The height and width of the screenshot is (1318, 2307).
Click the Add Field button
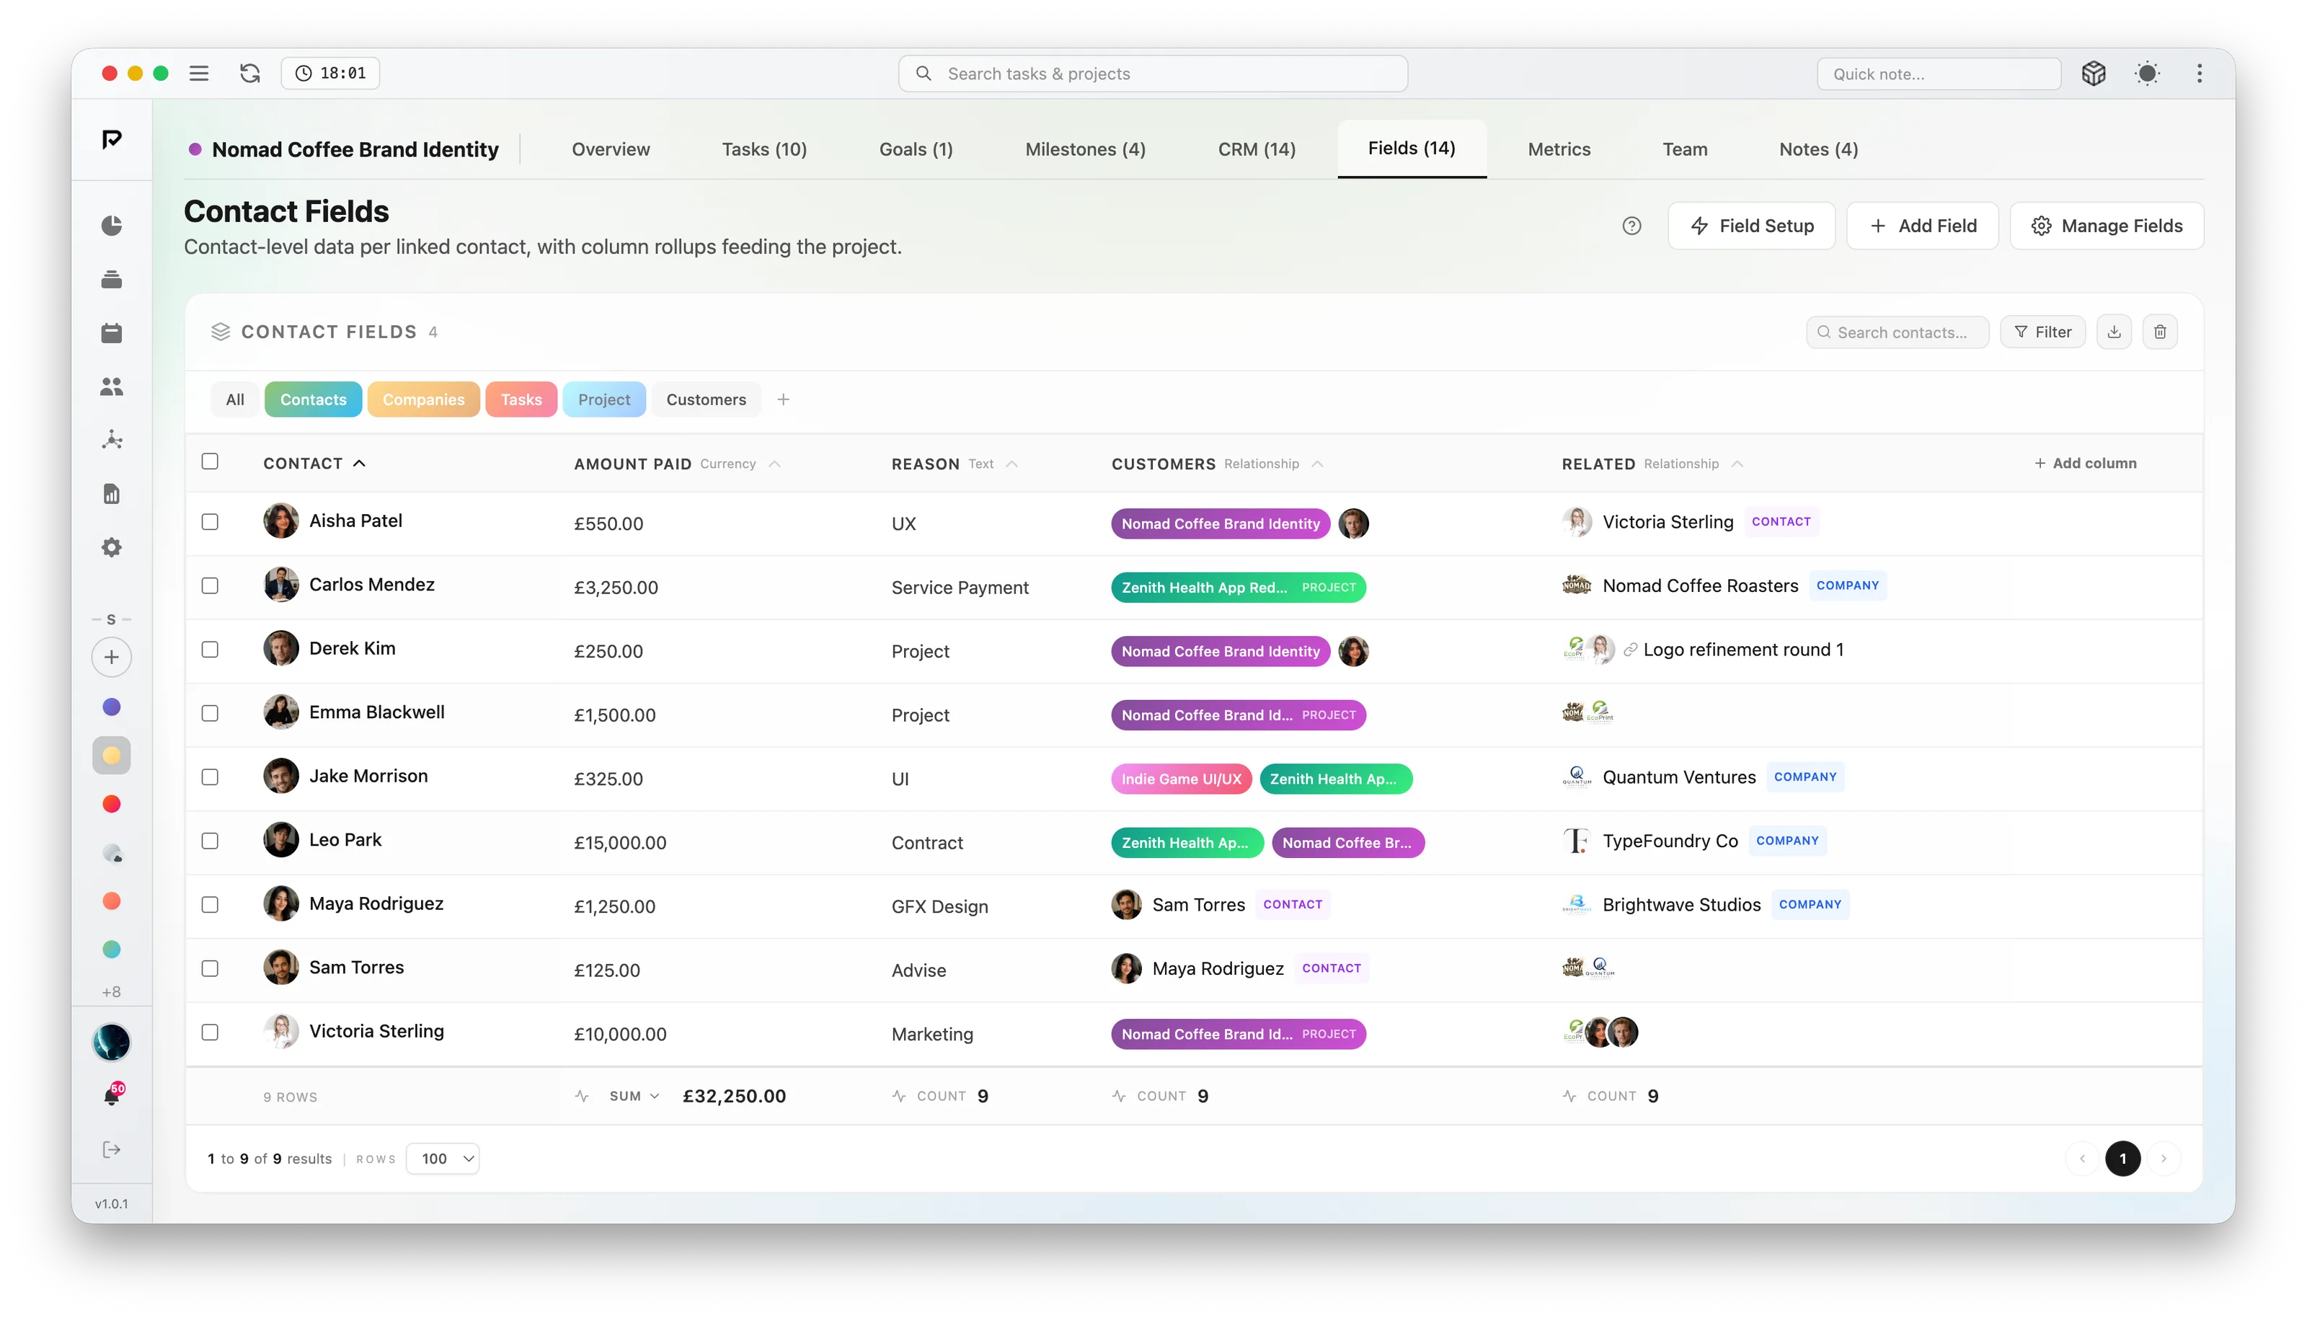1922,226
